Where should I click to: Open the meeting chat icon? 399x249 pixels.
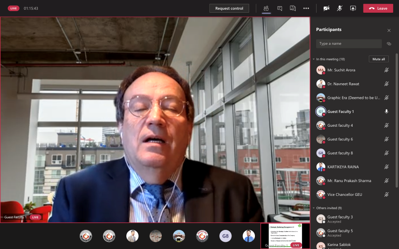[x=279, y=8]
